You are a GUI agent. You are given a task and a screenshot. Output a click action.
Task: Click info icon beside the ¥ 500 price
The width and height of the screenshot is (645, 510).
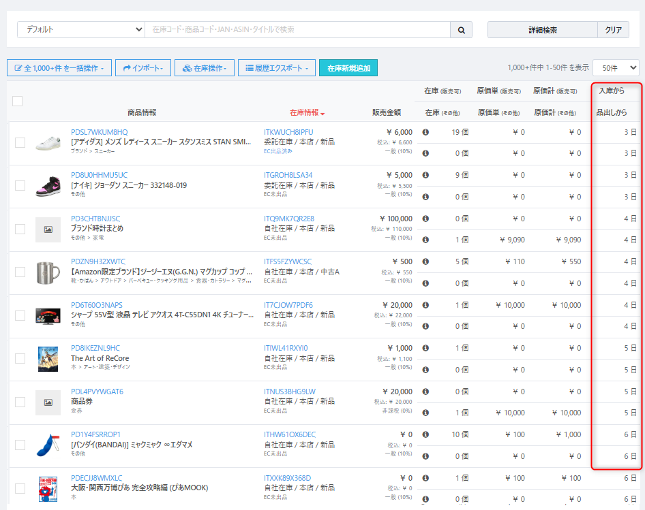point(425,261)
